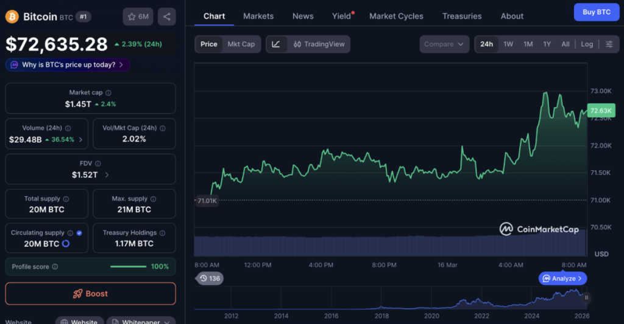
Task: Open Why is BTC's price up today link
Action: coord(68,64)
